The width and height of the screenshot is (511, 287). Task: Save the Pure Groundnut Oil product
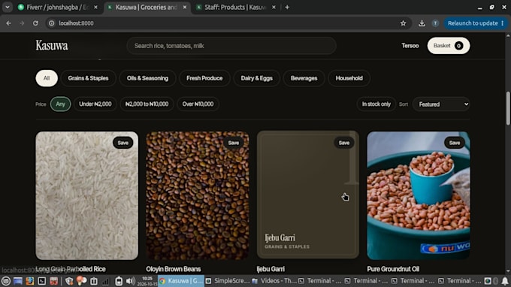455,143
